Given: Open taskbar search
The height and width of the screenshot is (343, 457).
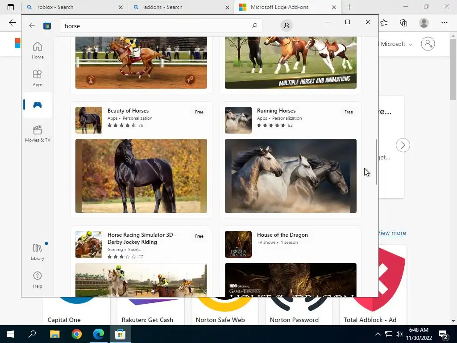Looking at the screenshot, I should point(32,334).
